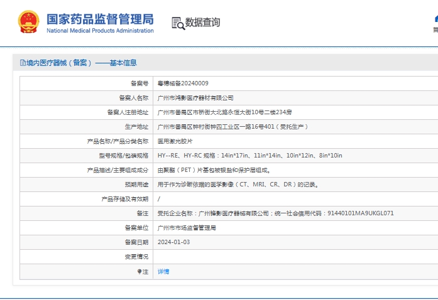Open the 数据查询 search icon
Viewport: 438px width, 300px height.
[178, 23]
